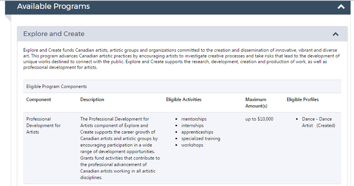Click the component description paragraph text
The height and width of the screenshot is (186, 354).
pos(120,148)
